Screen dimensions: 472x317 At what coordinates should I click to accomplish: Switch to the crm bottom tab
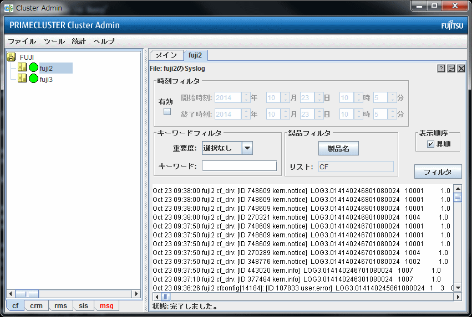(36, 305)
